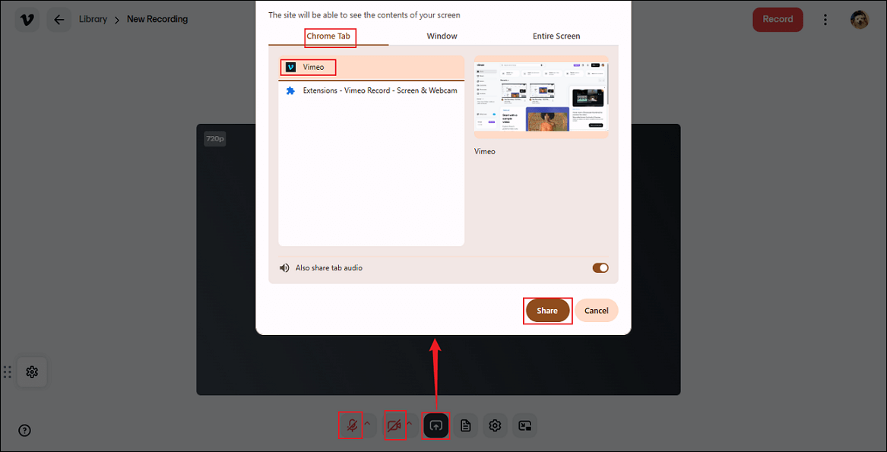Expand the microphone selection chevron
Viewport: 887px width, 452px height.
pyautogui.click(x=367, y=424)
